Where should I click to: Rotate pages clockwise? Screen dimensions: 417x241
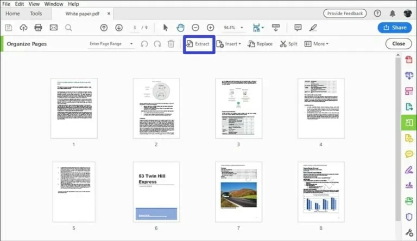click(x=157, y=44)
